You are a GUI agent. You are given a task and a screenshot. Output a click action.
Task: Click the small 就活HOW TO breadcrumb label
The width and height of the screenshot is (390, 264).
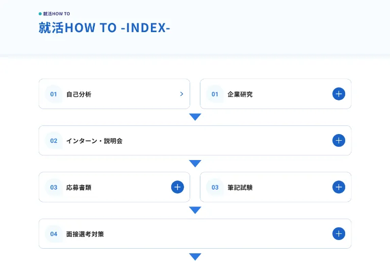pos(57,14)
